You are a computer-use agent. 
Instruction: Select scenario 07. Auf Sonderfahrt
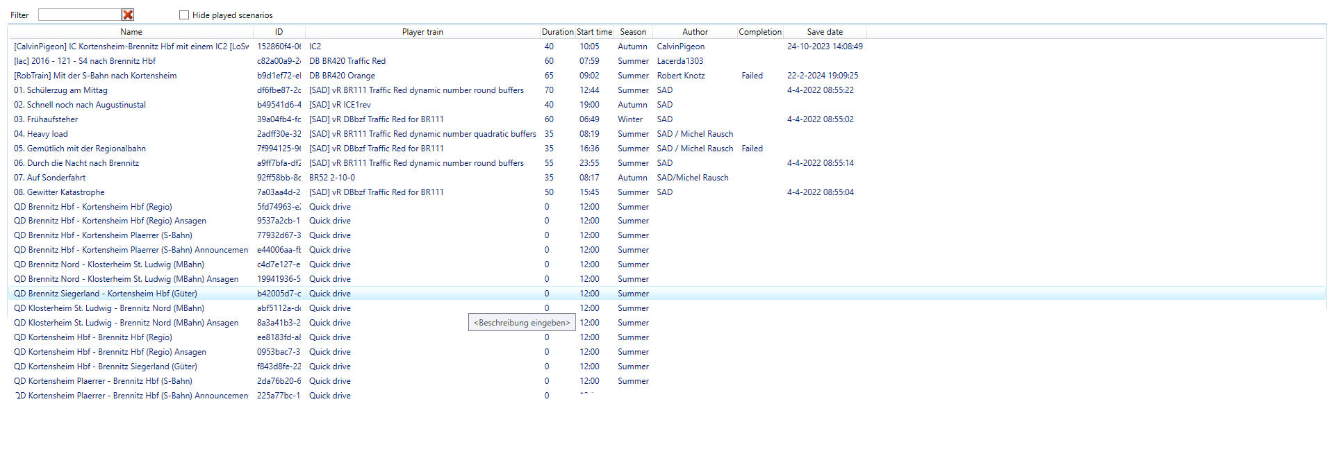(x=50, y=178)
